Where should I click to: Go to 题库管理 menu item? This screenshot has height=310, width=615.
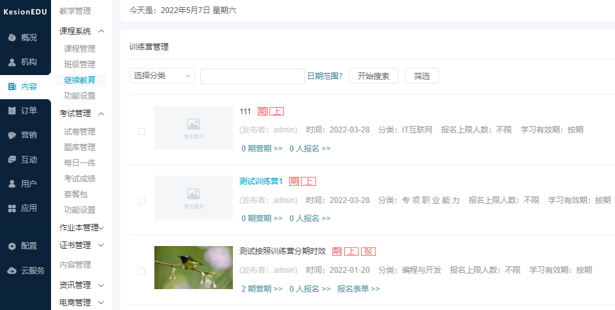80,147
